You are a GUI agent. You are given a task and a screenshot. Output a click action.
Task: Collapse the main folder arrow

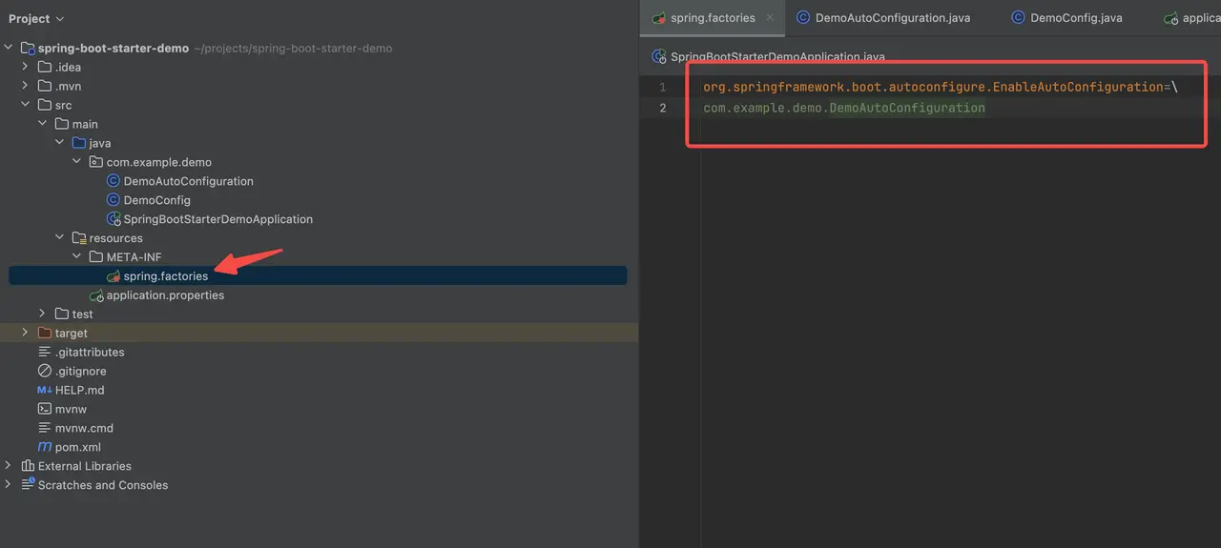pyautogui.click(x=43, y=124)
